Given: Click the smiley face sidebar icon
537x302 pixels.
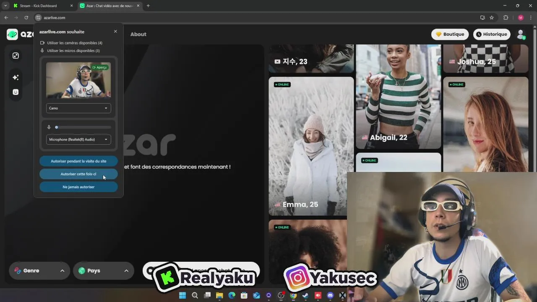Looking at the screenshot, I should [x=16, y=92].
